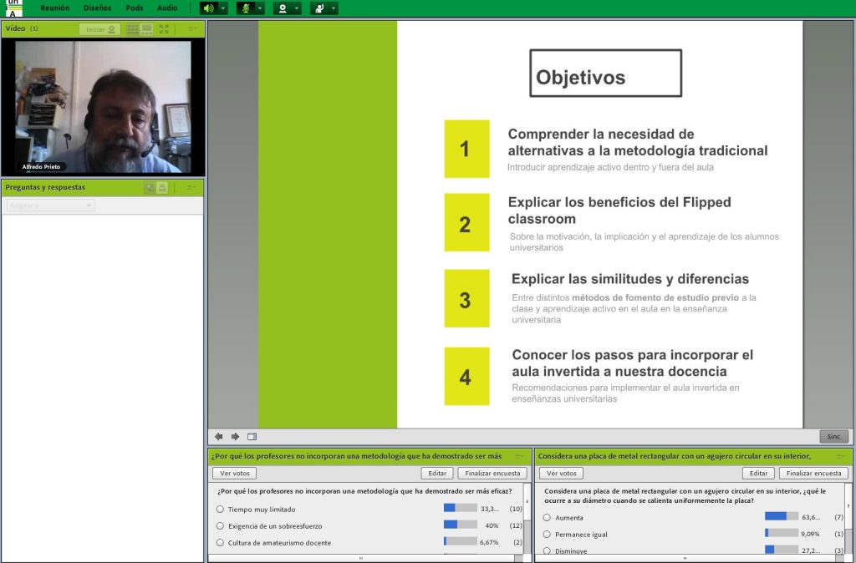
Task: Click the muted microphone icon
Action: point(246,8)
